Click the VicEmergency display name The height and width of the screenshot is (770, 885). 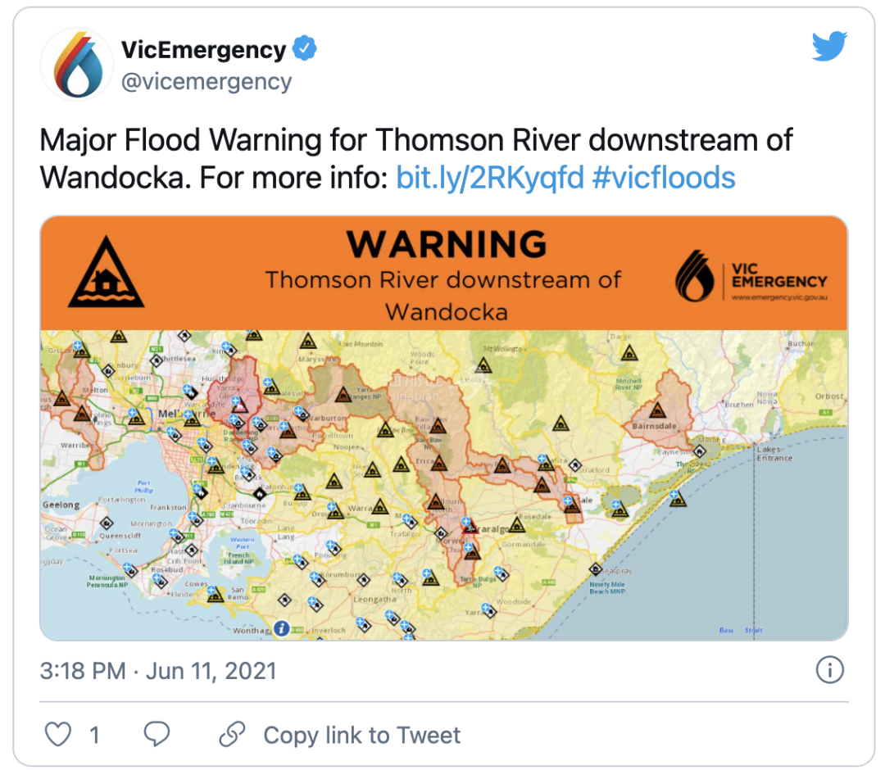204,50
